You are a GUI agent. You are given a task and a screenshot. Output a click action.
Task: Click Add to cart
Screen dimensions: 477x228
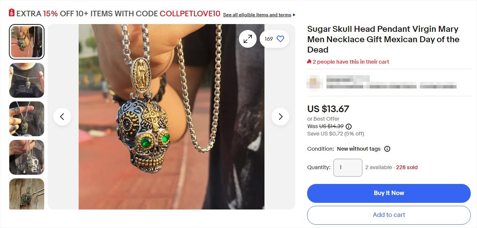(388, 215)
